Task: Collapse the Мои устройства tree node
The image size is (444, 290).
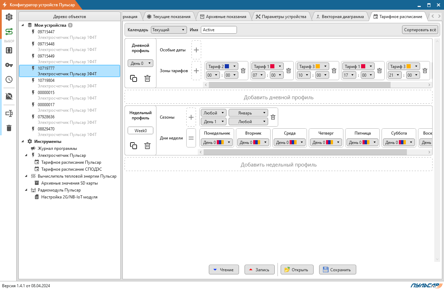Action: [x=23, y=25]
